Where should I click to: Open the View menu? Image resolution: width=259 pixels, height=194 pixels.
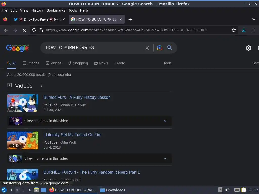[24, 10]
